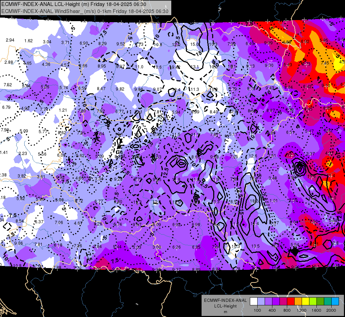Click the legend scale label 100
The width and height of the screenshot is (345, 317).
click(x=258, y=310)
